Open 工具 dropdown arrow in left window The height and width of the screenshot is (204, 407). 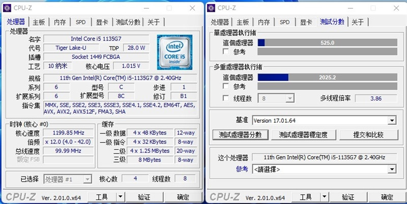click(120, 197)
